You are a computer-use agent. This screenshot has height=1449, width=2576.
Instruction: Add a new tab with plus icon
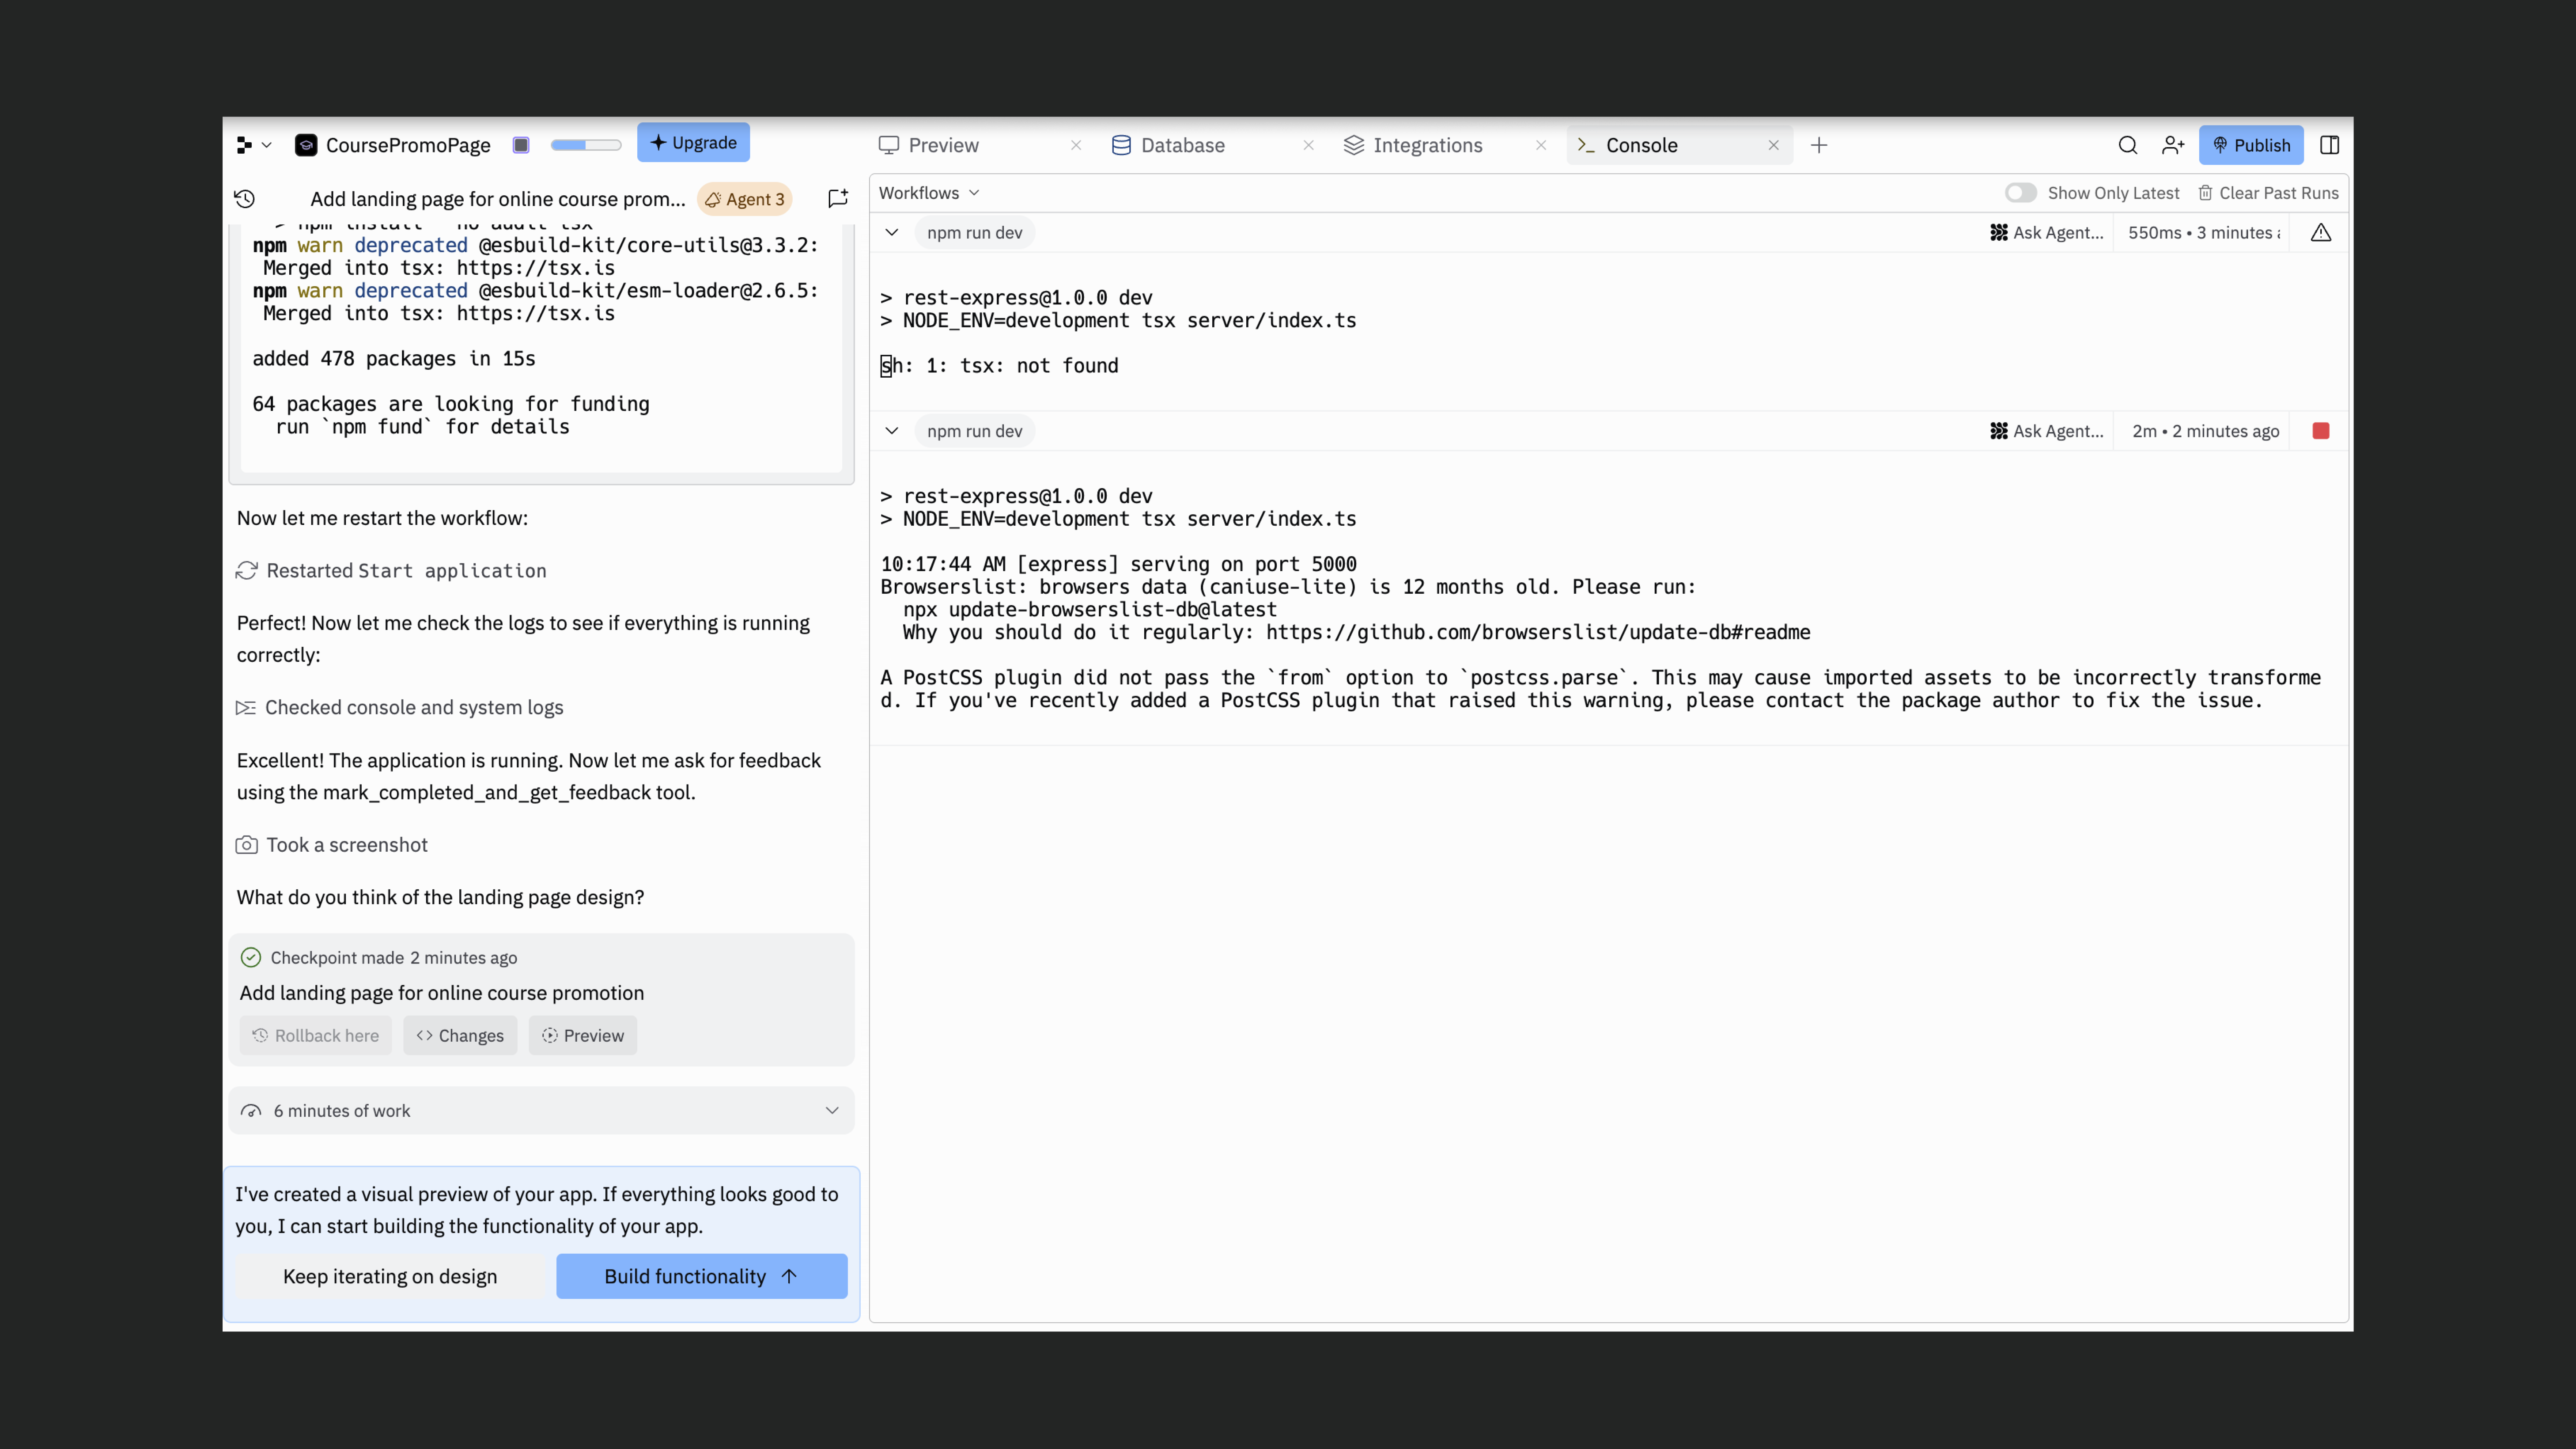(1819, 145)
